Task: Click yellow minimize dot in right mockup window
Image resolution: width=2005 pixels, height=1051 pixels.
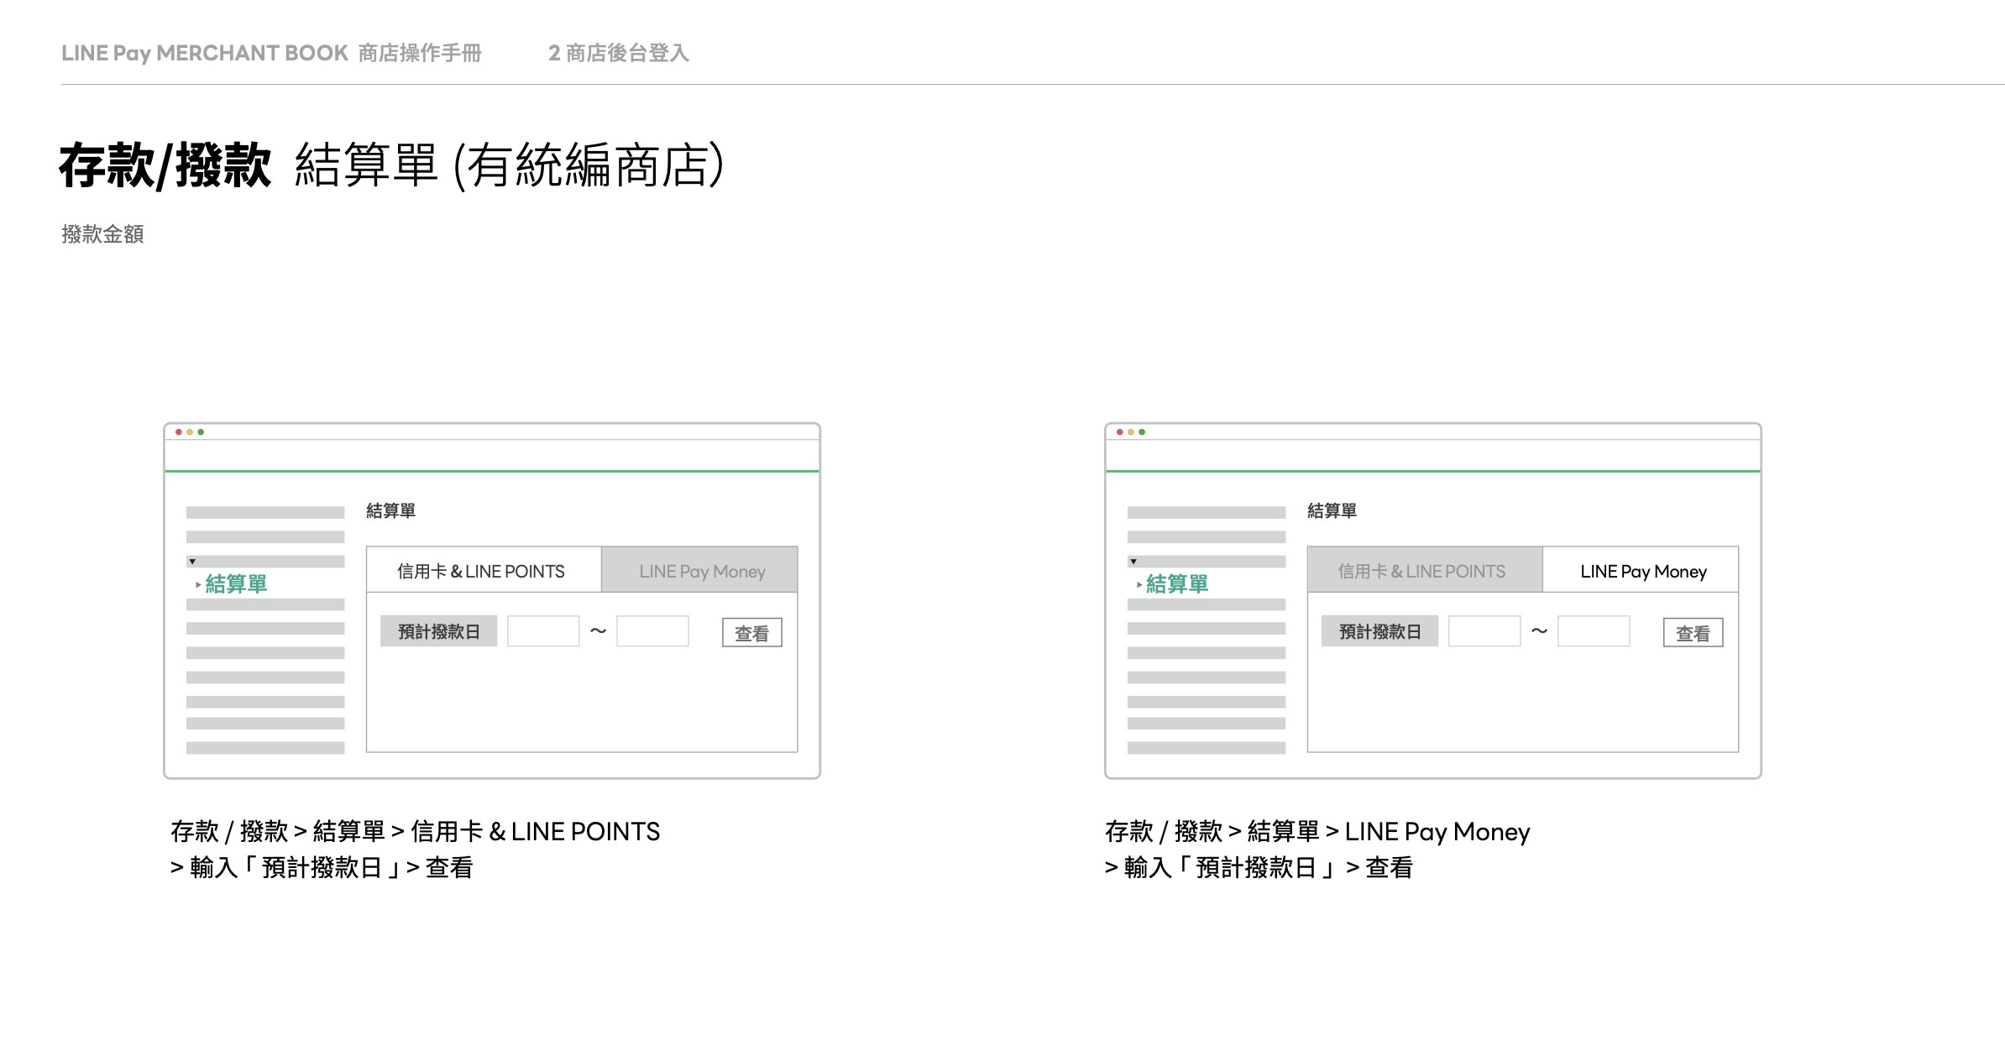Action: coord(1131,432)
